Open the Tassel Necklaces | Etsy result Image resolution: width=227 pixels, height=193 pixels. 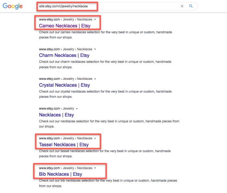(x=64, y=145)
